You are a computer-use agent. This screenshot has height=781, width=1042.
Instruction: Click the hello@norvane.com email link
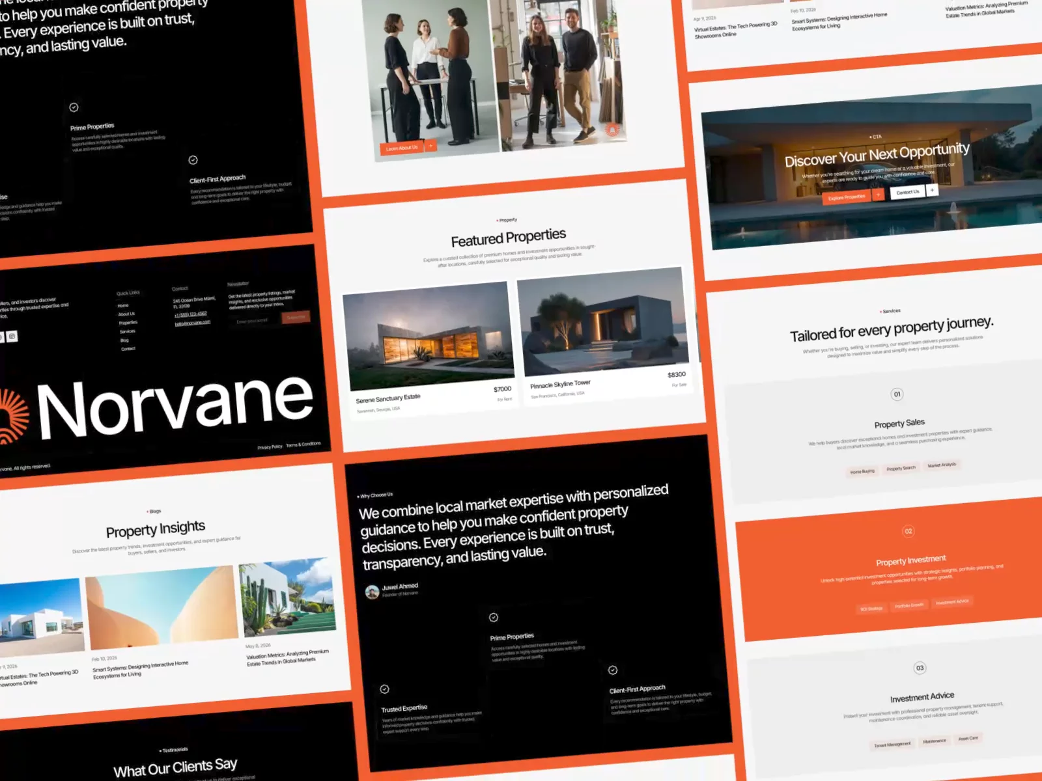(193, 322)
